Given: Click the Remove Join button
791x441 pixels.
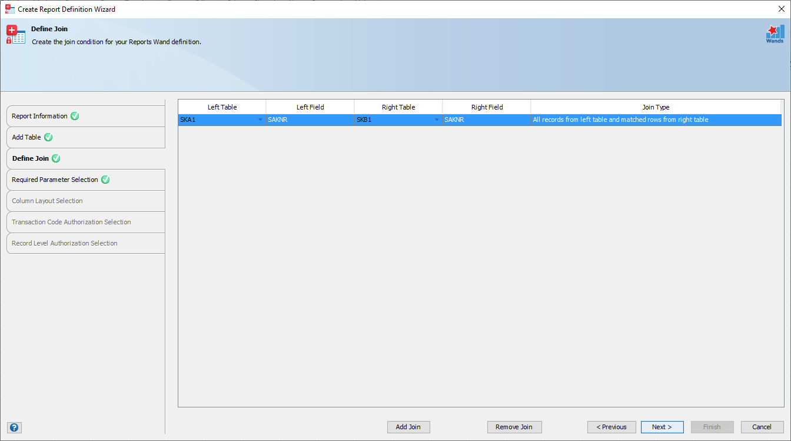Looking at the screenshot, I should coord(514,427).
